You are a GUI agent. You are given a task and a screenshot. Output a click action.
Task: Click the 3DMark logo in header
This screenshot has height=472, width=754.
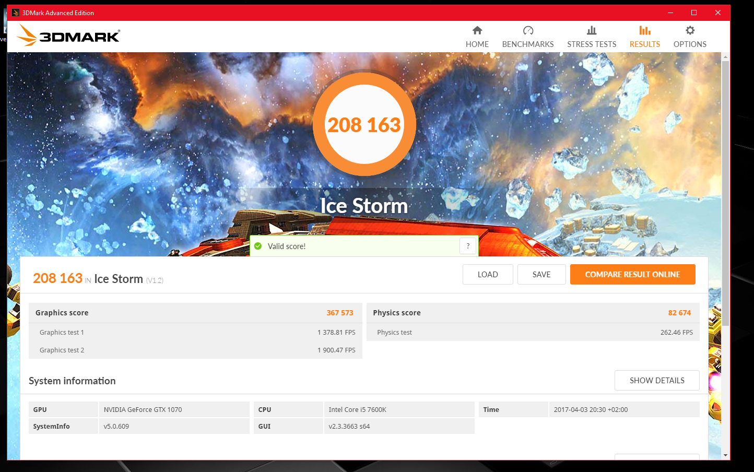(x=68, y=36)
